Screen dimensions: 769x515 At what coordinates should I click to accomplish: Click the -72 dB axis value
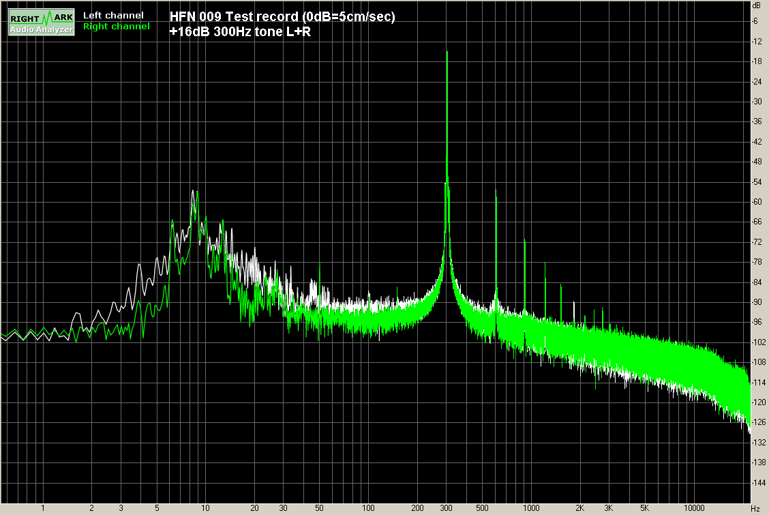pyautogui.click(x=757, y=241)
